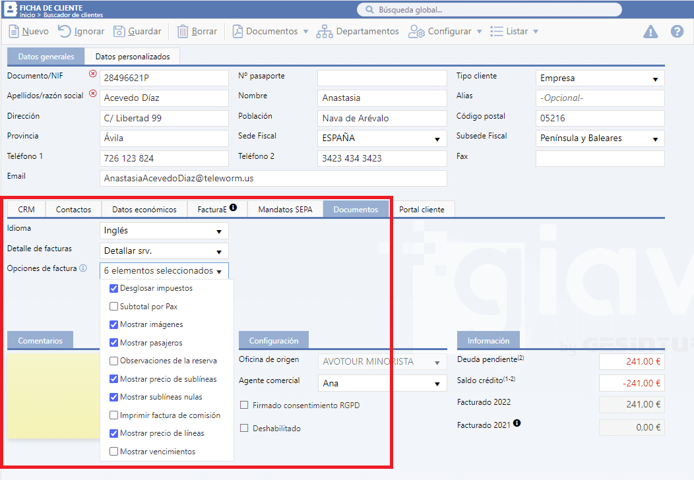The height and width of the screenshot is (480, 694).
Task: Click the Nuevo document icon
Action: click(14, 32)
